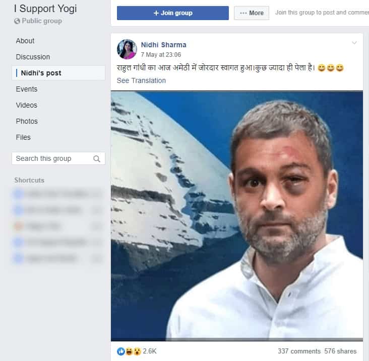The image size is (369, 361).
Task: Open the Files section
Action: click(23, 137)
